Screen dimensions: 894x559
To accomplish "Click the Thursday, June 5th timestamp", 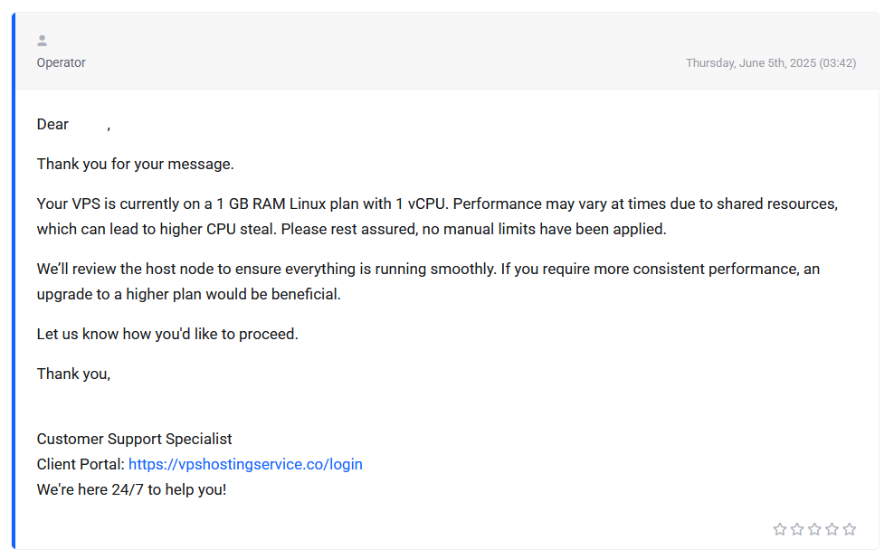I will pos(771,63).
